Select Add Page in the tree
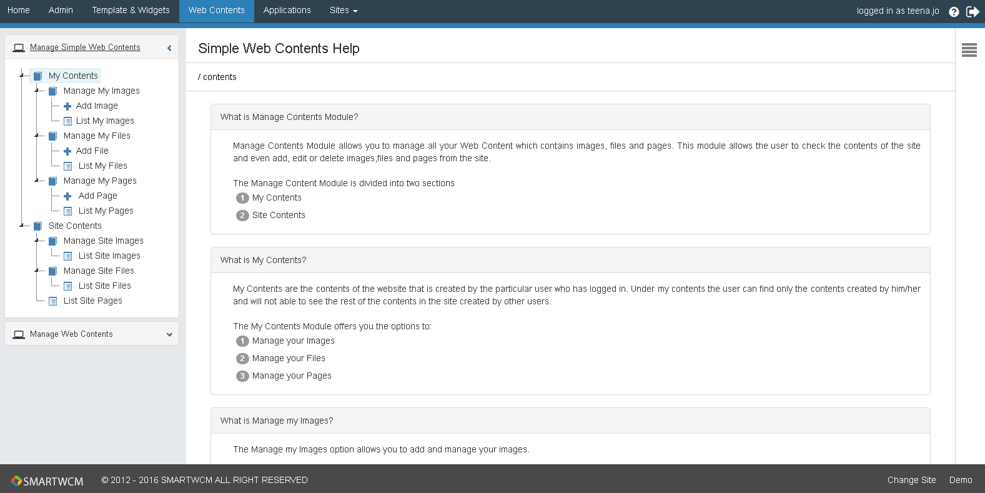This screenshot has width=985, height=493. click(x=97, y=196)
